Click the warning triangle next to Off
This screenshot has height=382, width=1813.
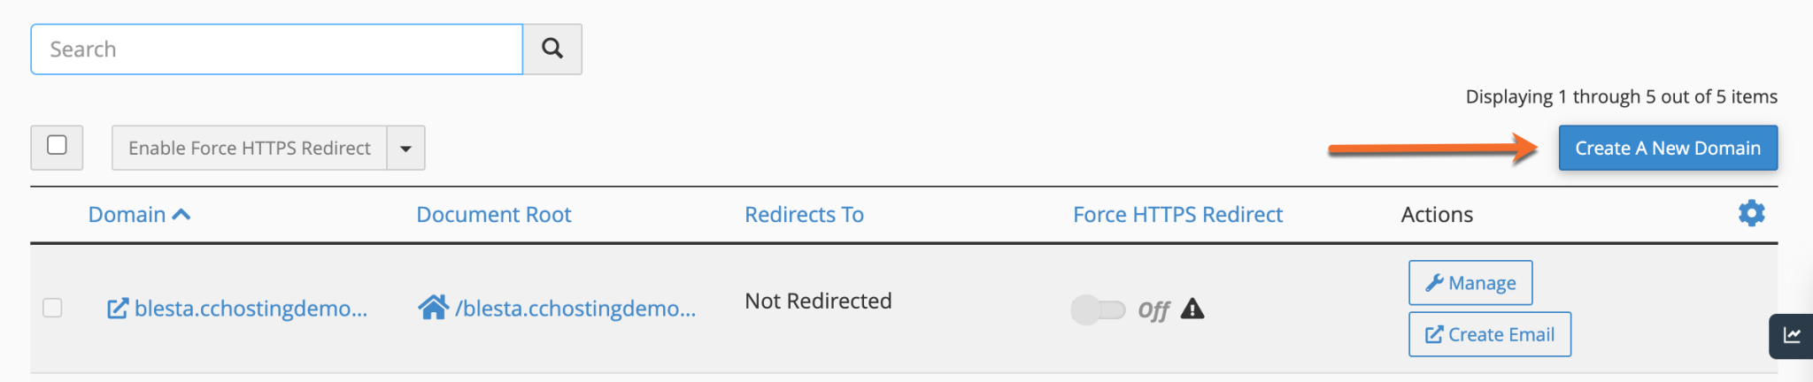tap(1192, 309)
